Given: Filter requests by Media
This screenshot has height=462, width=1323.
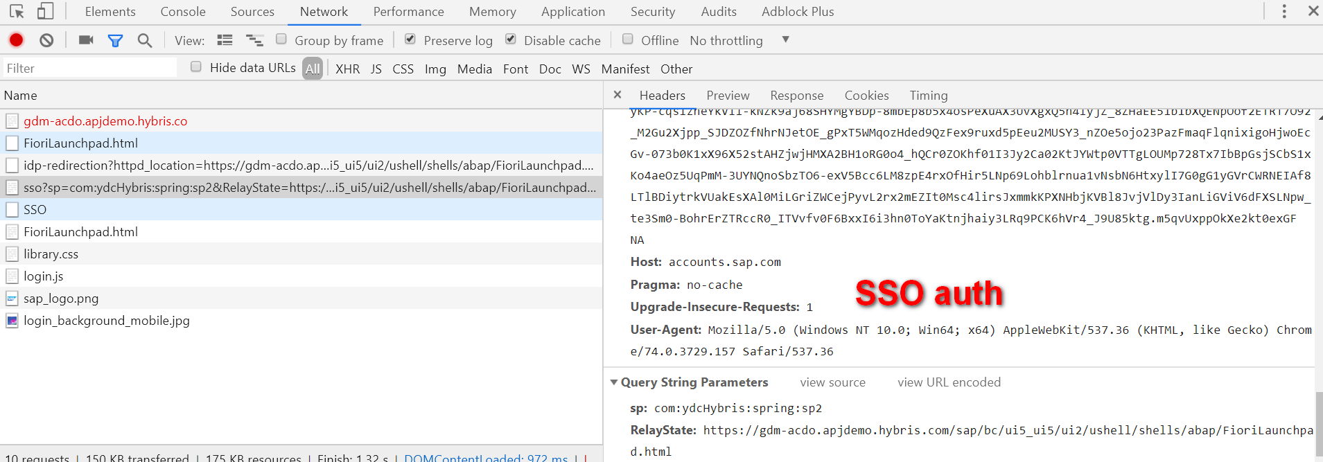Looking at the screenshot, I should [x=474, y=69].
